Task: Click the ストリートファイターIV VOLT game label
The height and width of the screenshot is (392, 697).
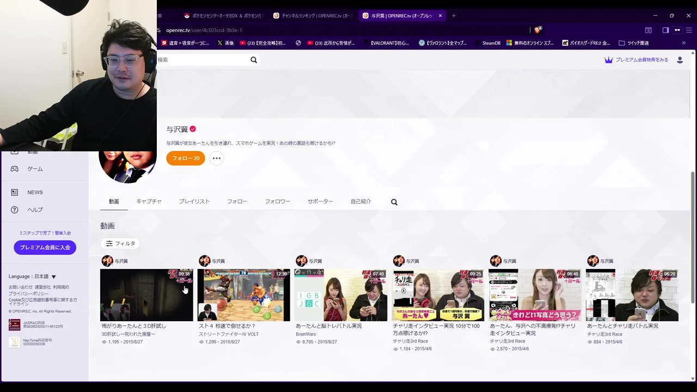Action: coord(229,334)
